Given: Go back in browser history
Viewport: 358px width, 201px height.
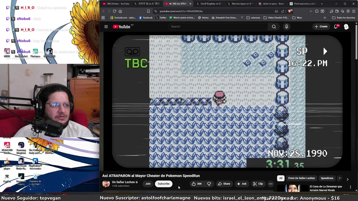Looking at the screenshot, I should click(x=103, y=11).
